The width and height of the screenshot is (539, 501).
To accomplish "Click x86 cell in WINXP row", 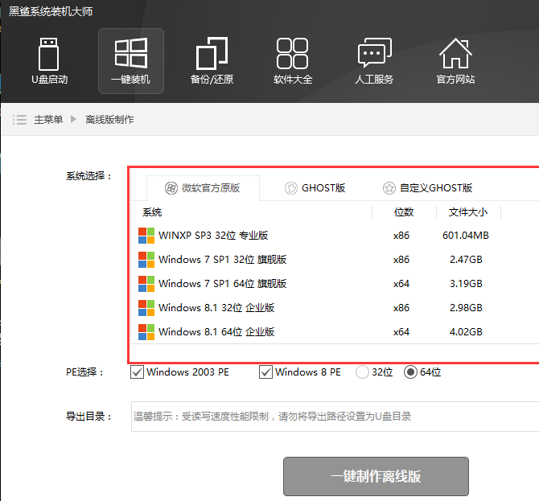I will (401, 236).
